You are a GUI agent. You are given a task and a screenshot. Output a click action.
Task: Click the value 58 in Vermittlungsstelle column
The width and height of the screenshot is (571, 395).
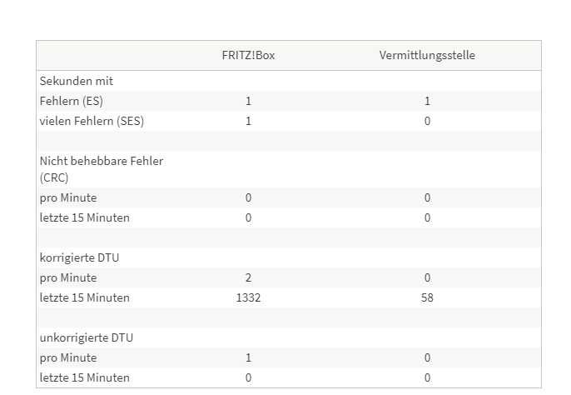point(427,297)
